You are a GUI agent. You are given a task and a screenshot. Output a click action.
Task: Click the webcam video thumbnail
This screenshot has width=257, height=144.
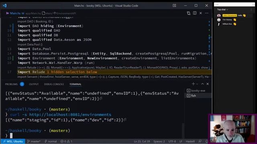(x=233, y=129)
